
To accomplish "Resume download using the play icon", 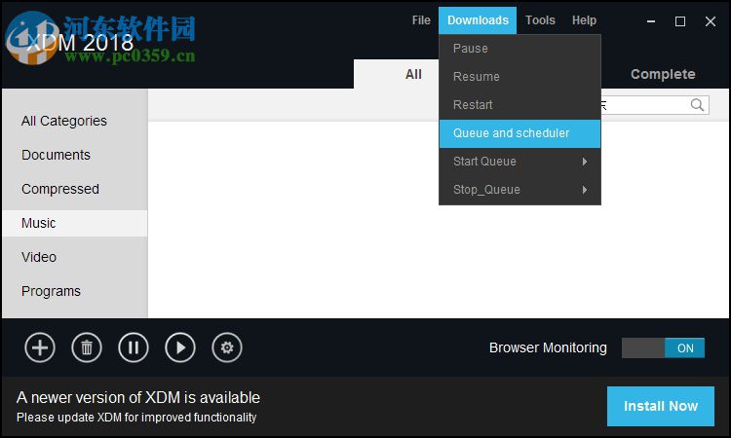I will pyautogui.click(x=180, y=347).
